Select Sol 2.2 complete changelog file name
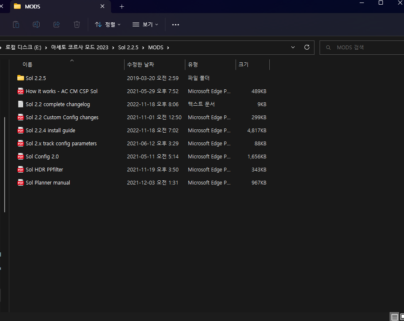404x321 pixels. tap(58, 104)
